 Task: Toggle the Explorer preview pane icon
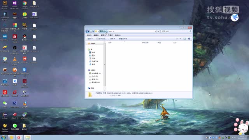[x=184, y=39]
